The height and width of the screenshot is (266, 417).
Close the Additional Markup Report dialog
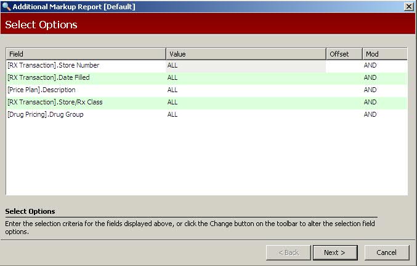pyautogui.click(x=408, y=6)
